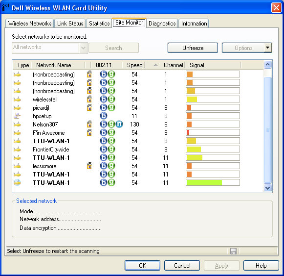This screenshot has width=284, height=276.
Task: Click the access point icon for lessismore
Action: click(x=18, y=166)
